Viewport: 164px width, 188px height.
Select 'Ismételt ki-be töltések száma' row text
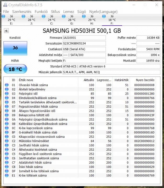coord(38,171)
